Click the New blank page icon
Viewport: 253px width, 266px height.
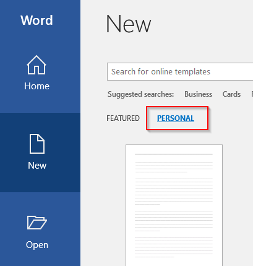point(37,144)
